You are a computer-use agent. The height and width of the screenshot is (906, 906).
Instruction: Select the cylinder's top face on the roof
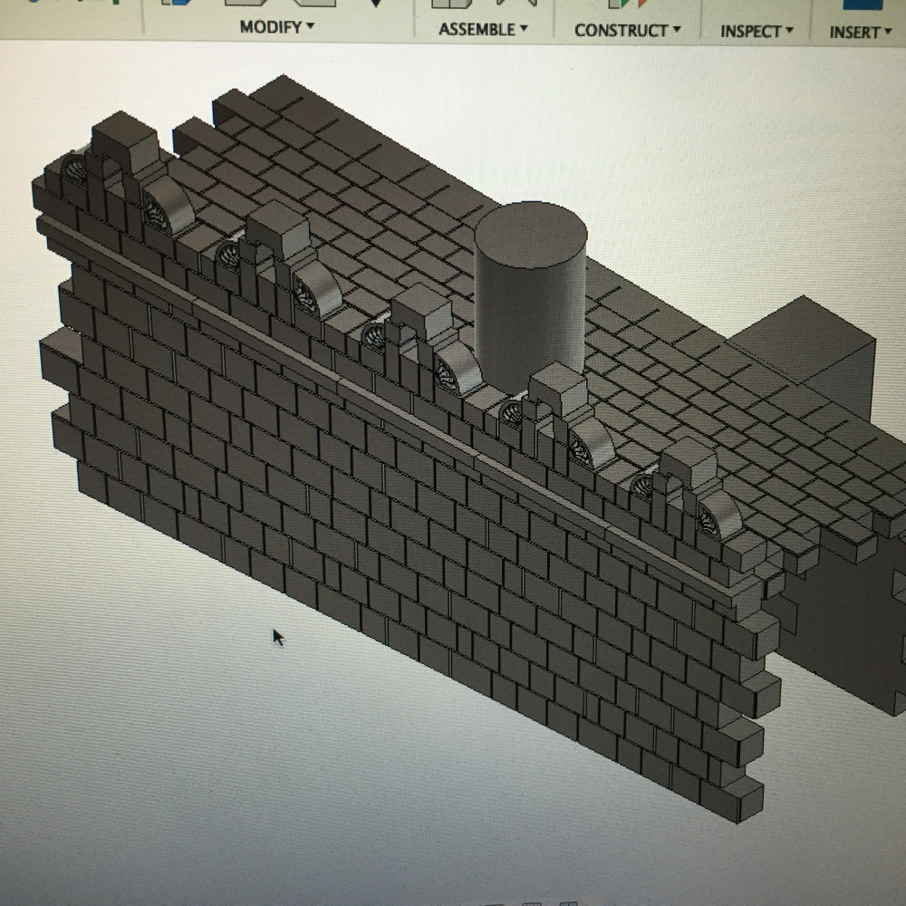[531, 234]
